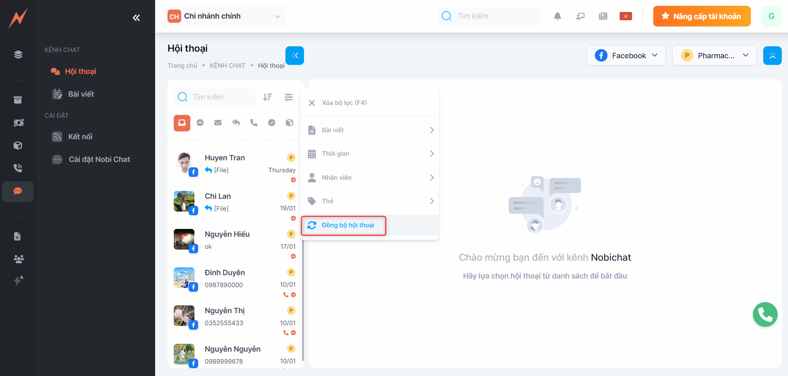
Task: Filter conversations by phone call icon
Action: (254, 123)
